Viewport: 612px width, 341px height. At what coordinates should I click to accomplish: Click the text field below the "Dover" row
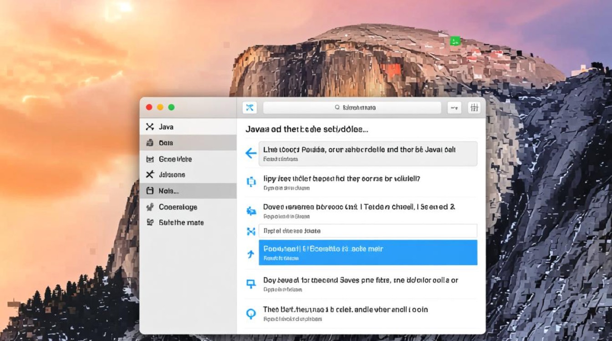click(x=367, y=231)
